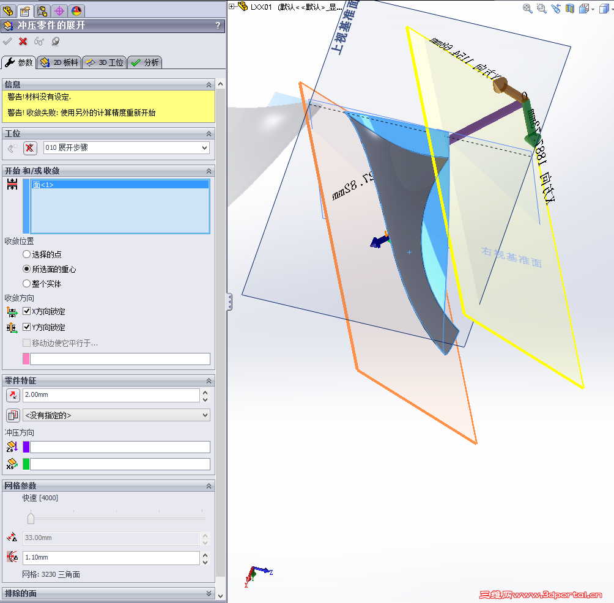Click the Display Style cube icon
The width and height of the screenshot is (614, 603).
(604, 8)
